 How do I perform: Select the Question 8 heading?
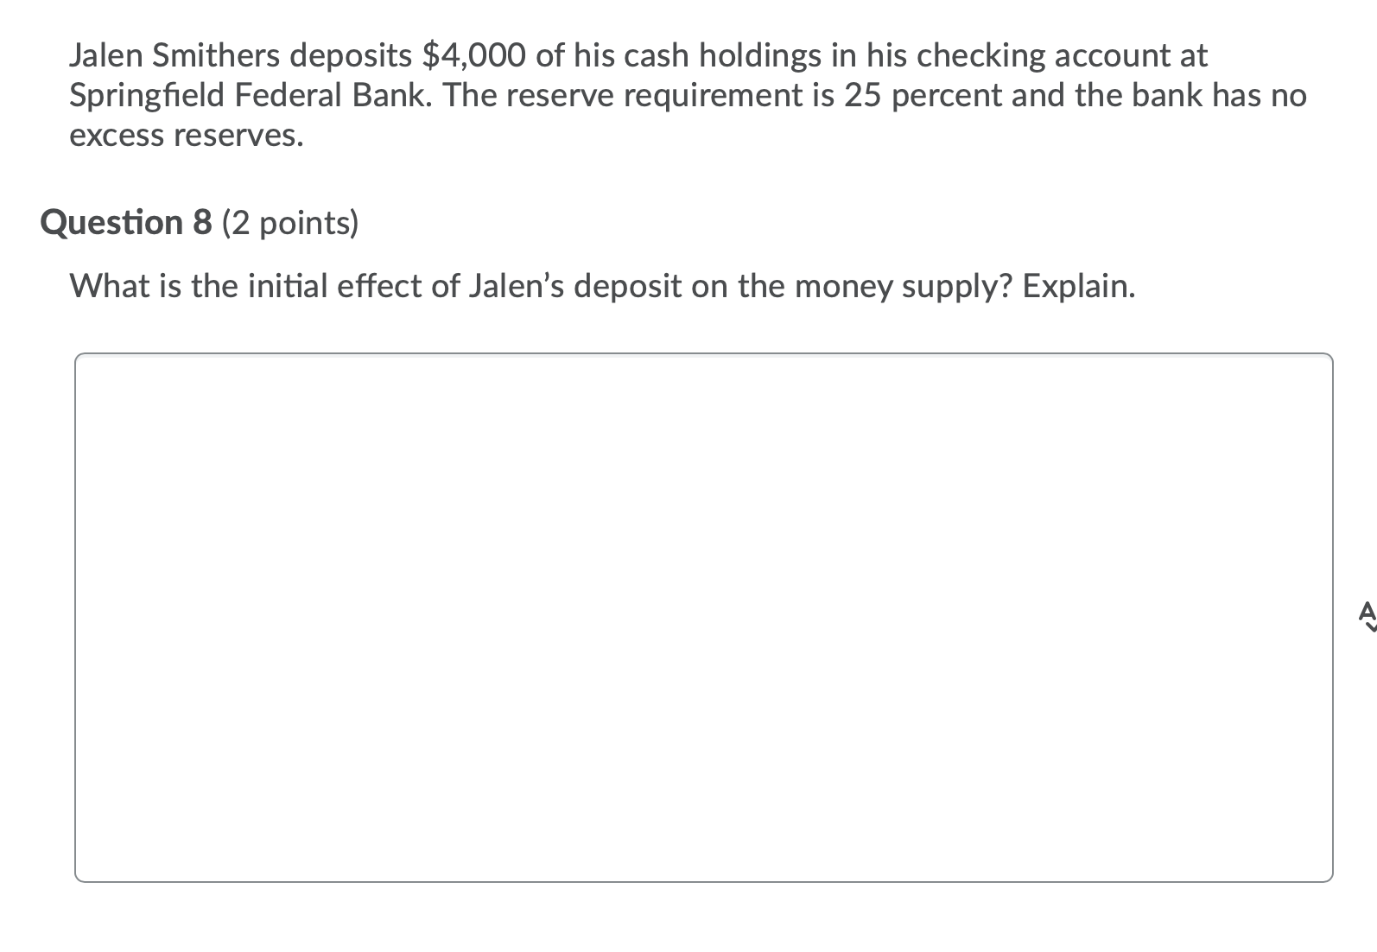126,223
